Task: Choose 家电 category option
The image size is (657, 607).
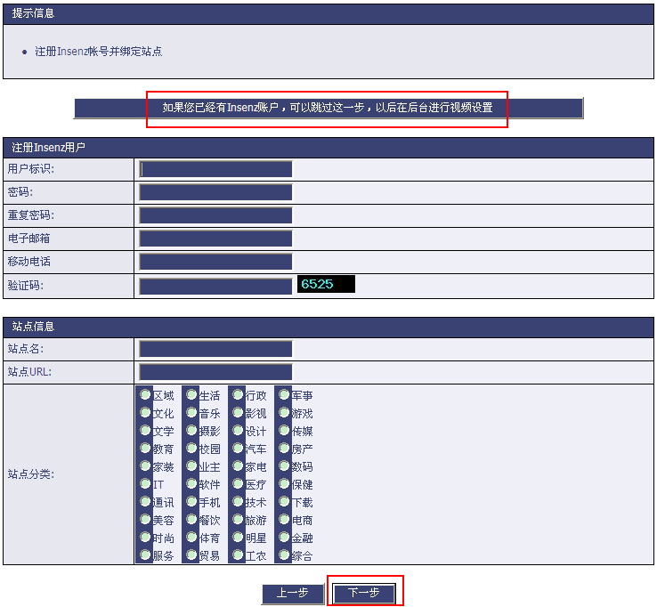Action: pyautogui.click(x=238, y=465)
